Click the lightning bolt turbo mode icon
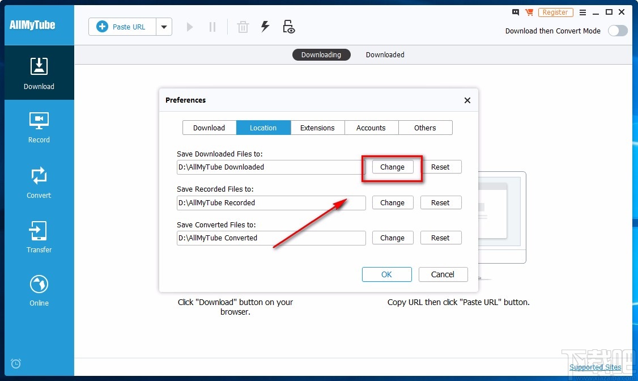638x381 pixels. (x=265, y=27)
